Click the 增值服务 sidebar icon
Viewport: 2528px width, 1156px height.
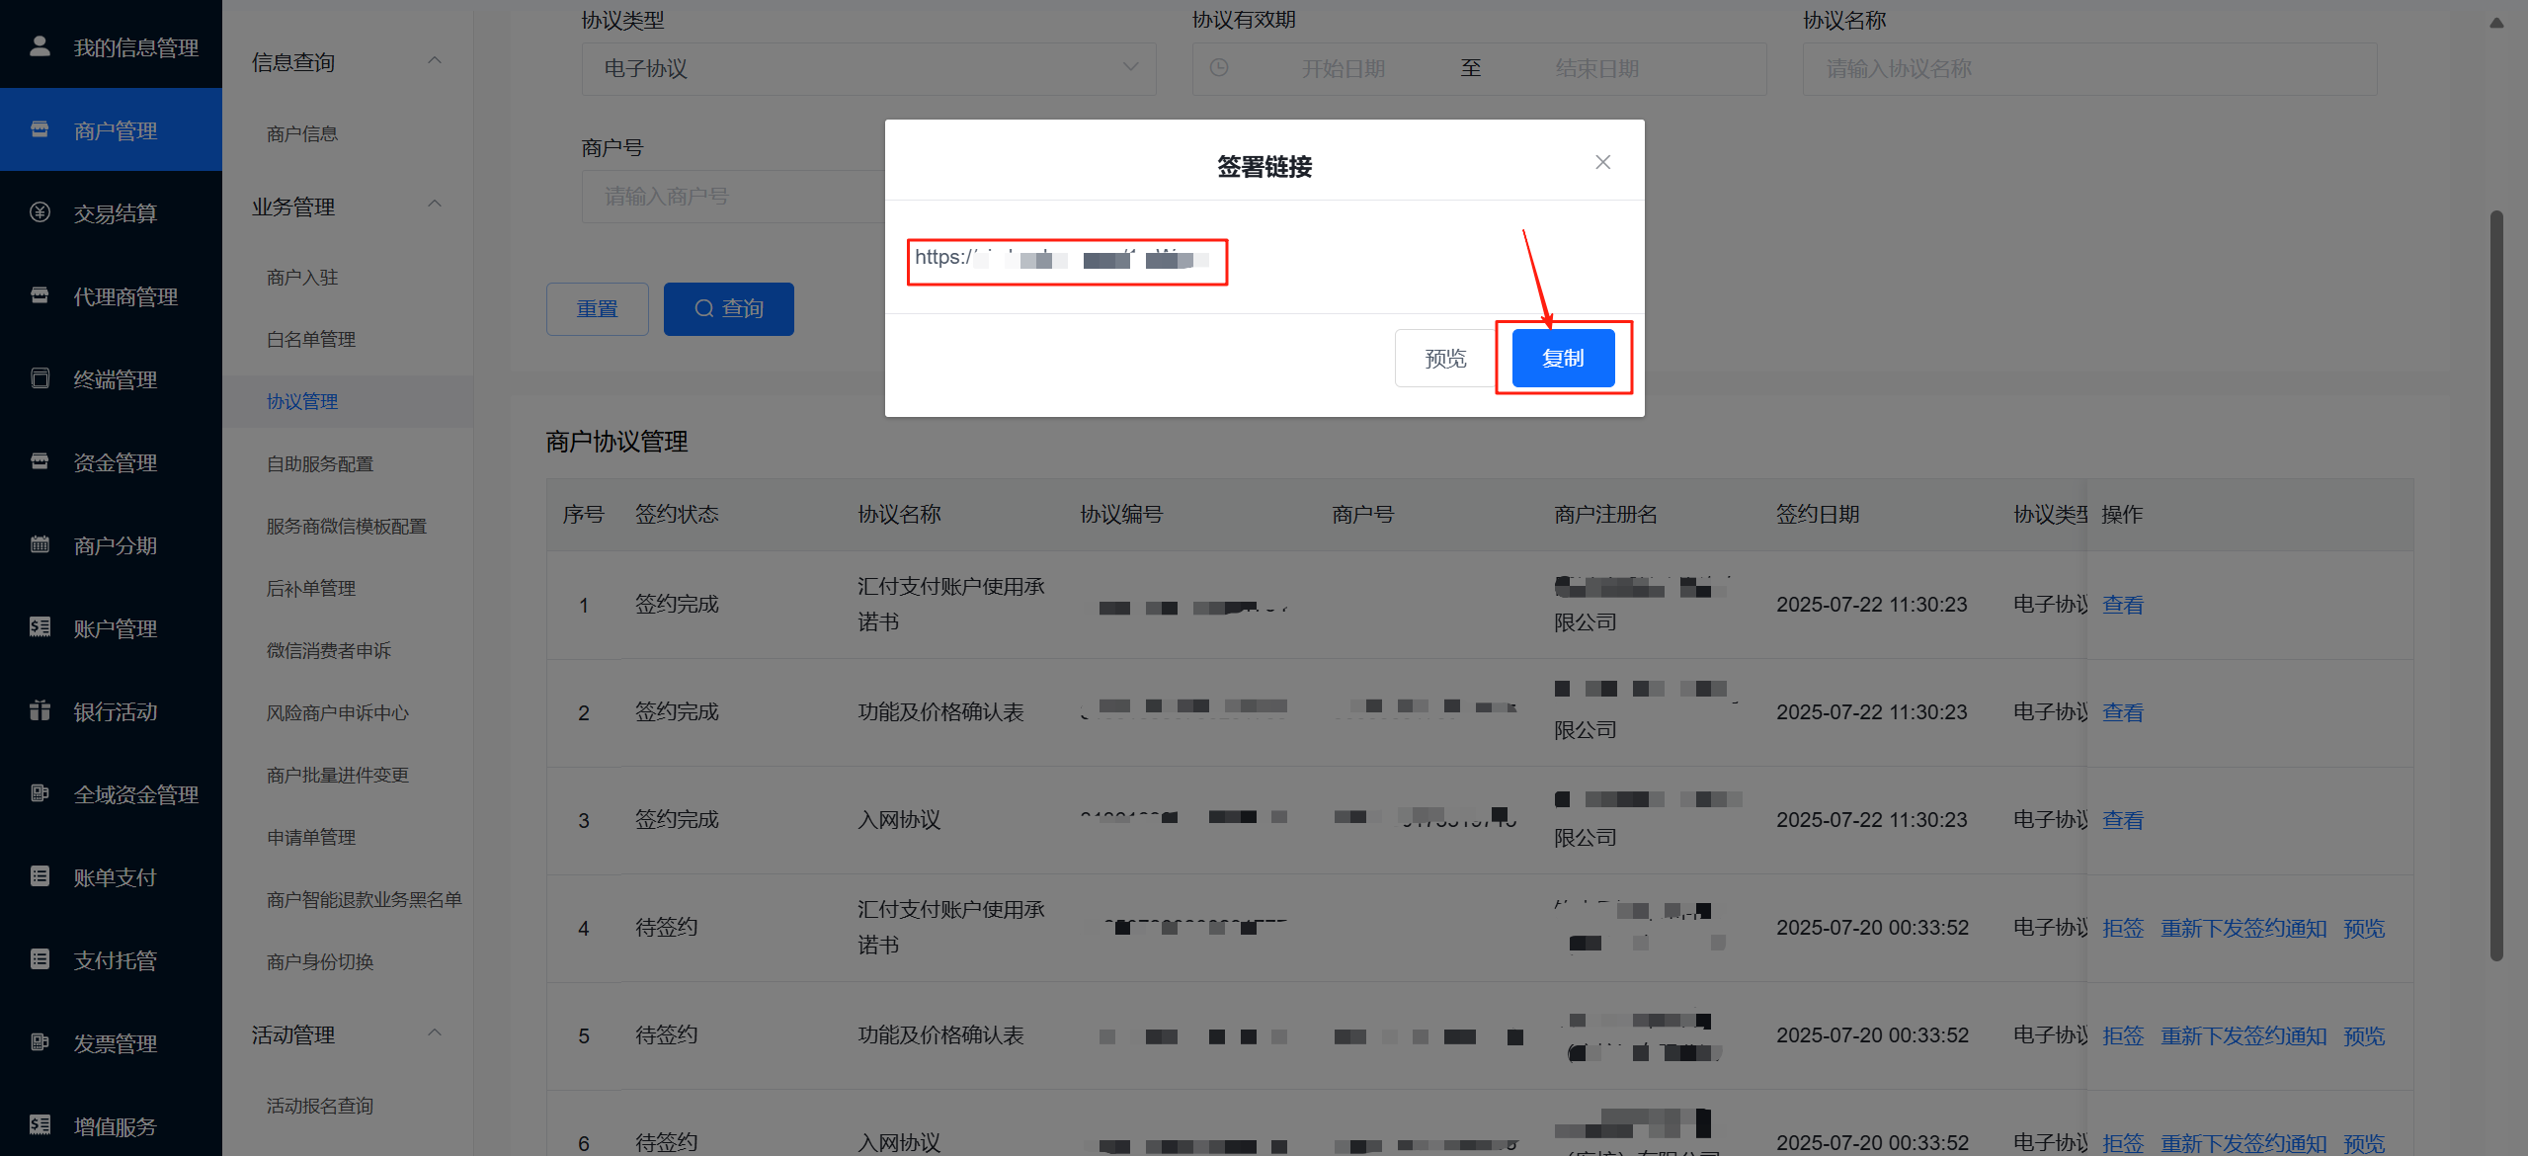click(x=40, y=1125)
